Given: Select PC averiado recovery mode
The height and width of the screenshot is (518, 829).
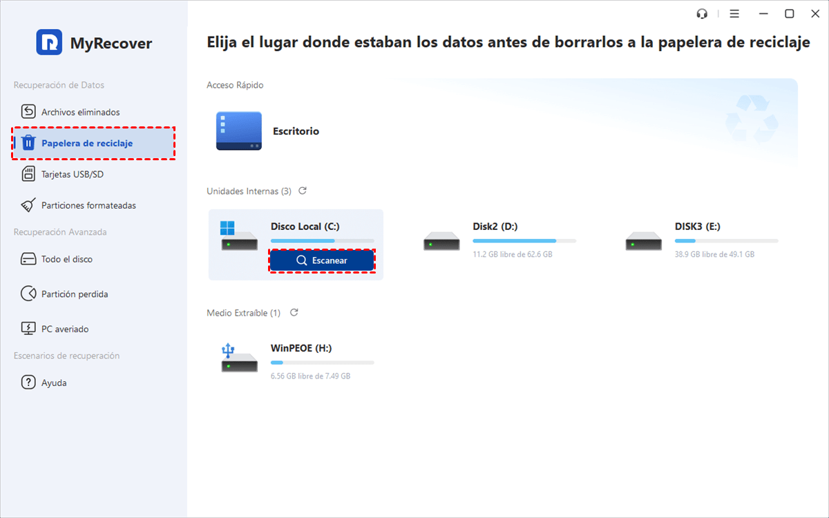Looking at the screenshot, I should [65, 329].
